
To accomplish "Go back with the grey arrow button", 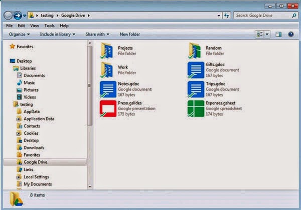I will point(8,15).
